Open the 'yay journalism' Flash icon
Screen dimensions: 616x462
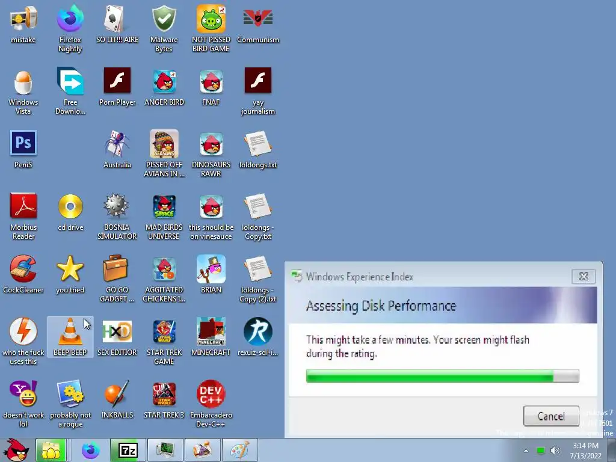pos(257,91)
